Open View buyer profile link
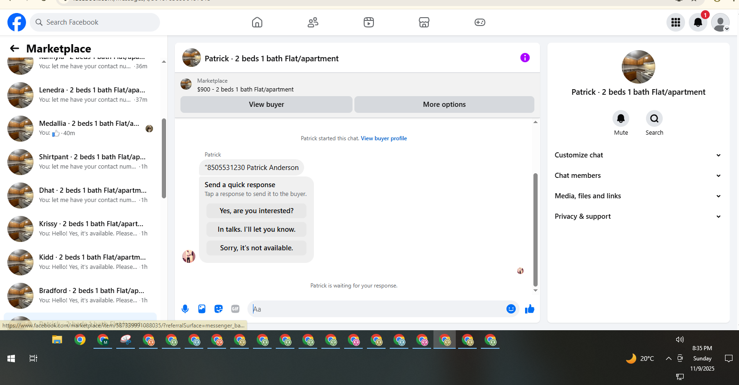The height and width of the screenshot is (385, 739). click(384, 138)
